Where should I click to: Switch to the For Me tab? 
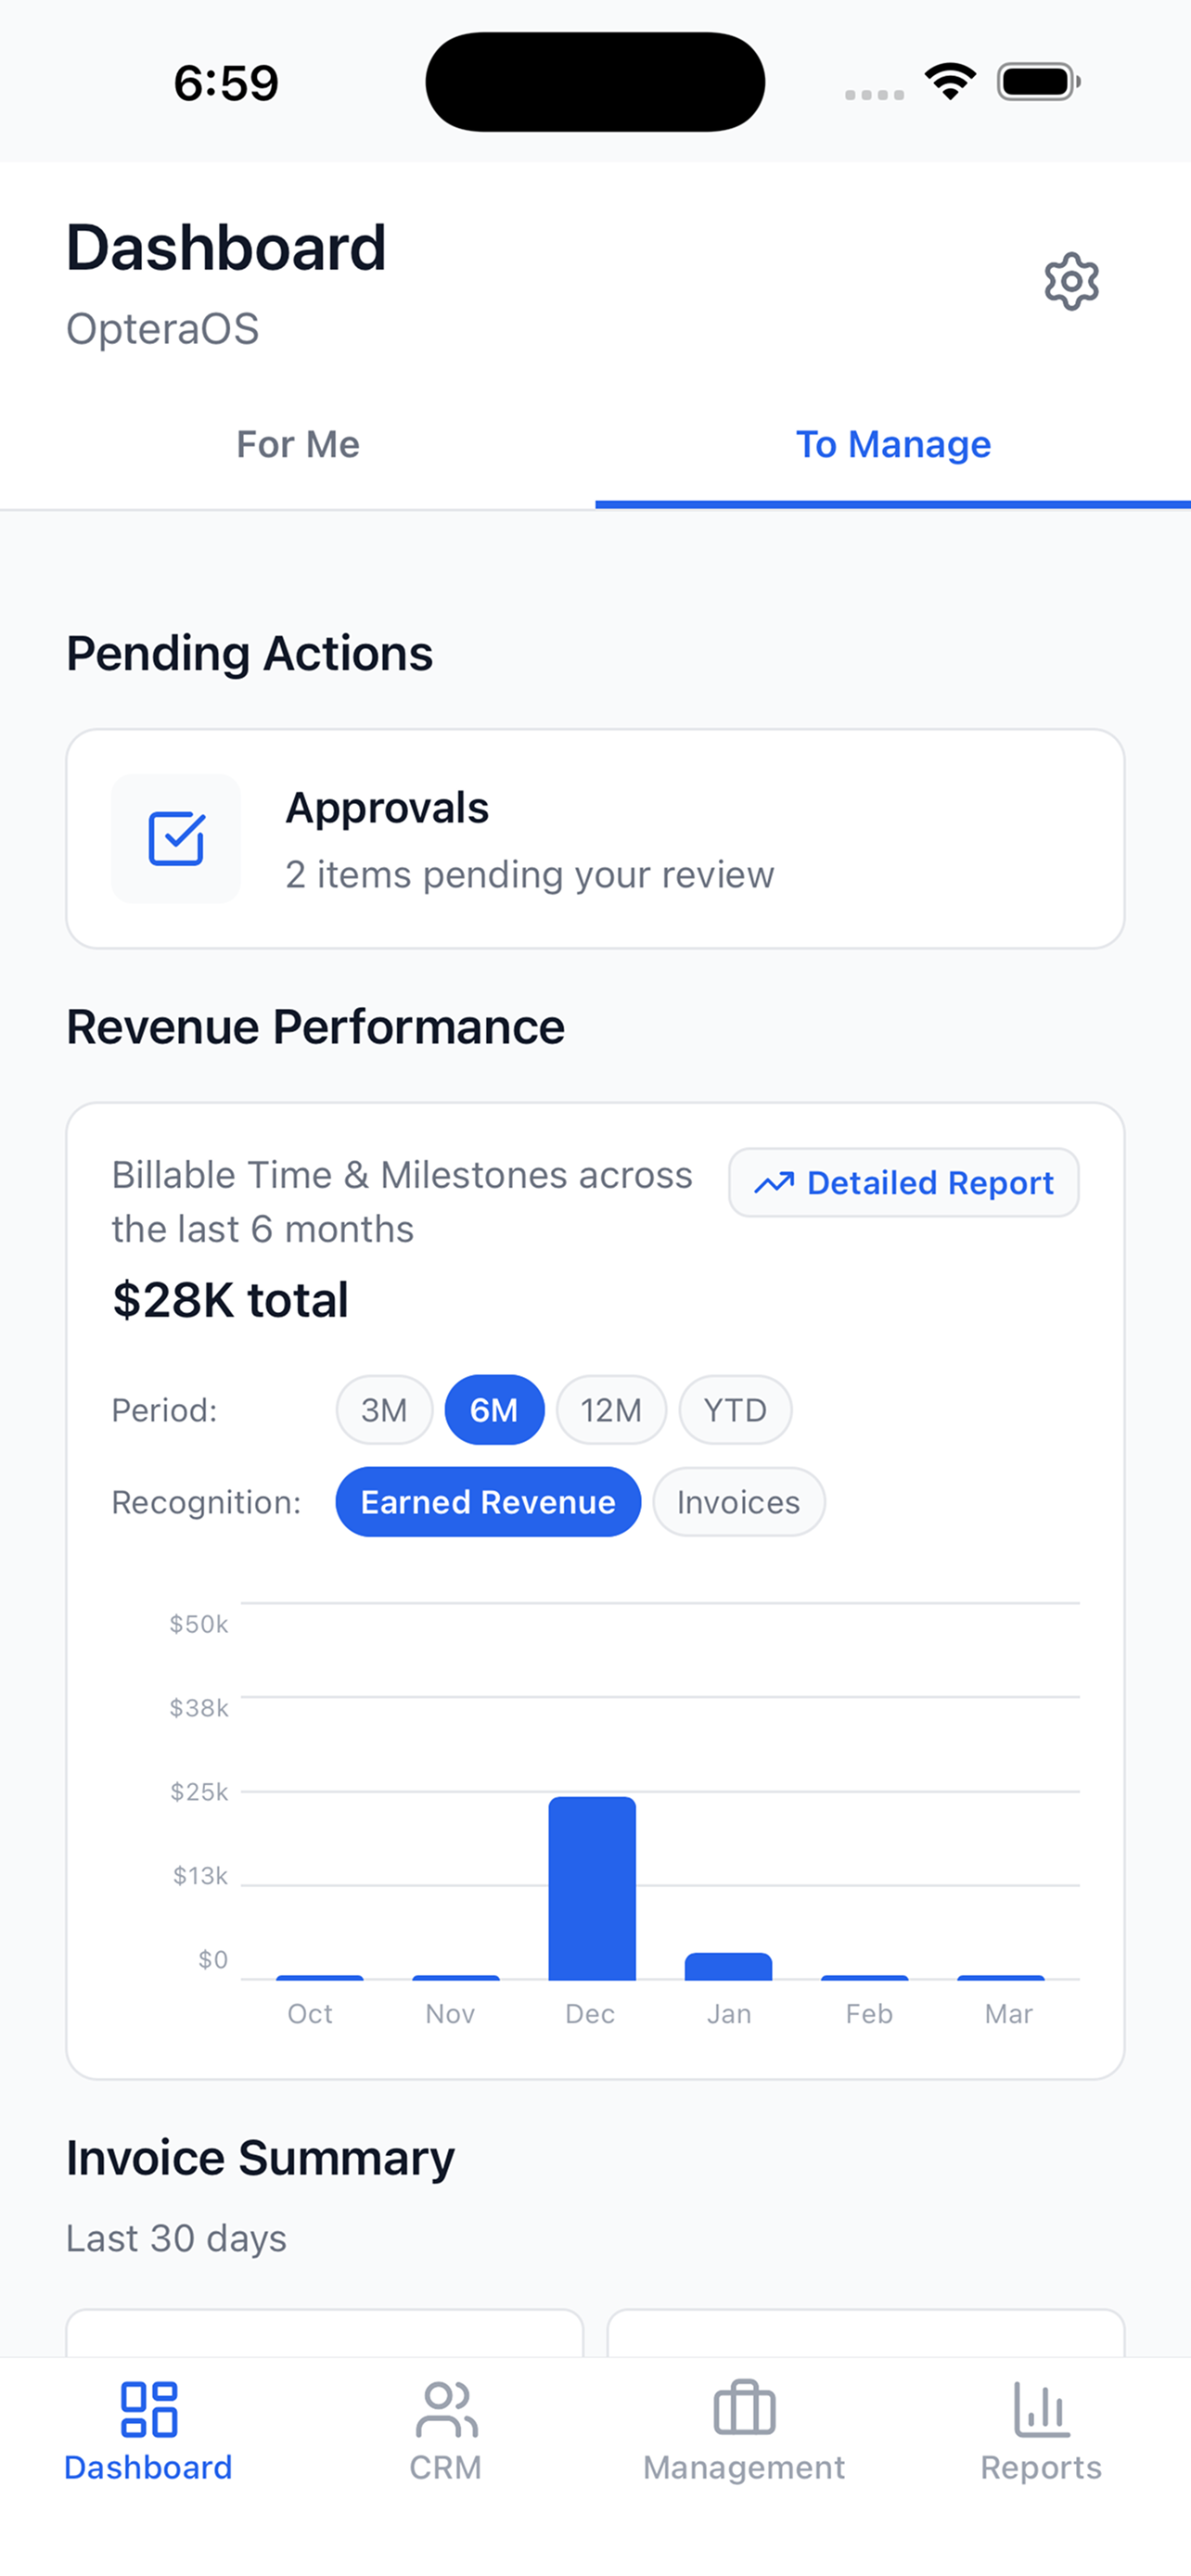click(x=298, y=445)
